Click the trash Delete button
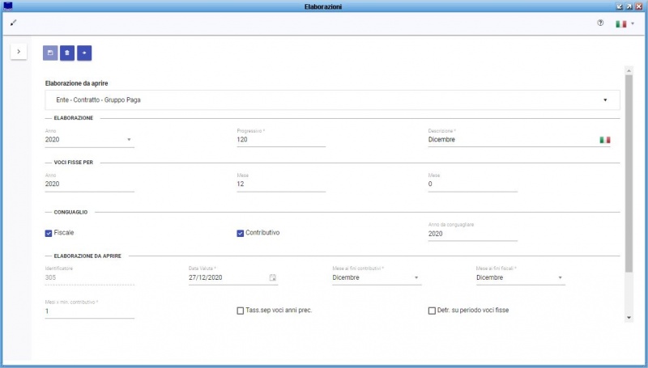This screenshot has height=368, width=648. tap(67, 53)
